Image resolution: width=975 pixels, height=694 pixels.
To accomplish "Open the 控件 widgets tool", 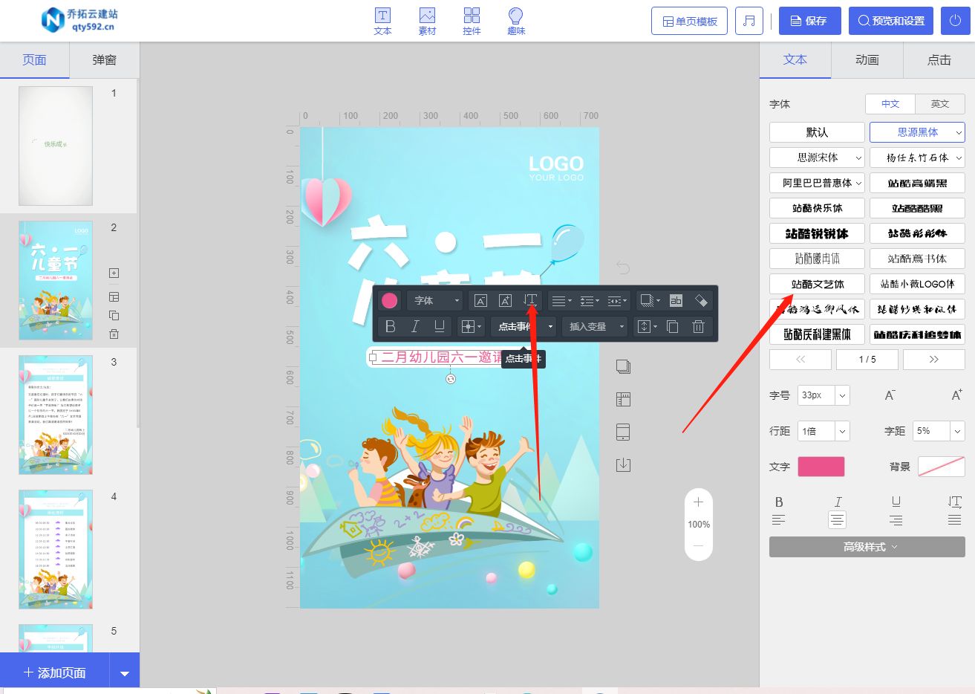I will [x=472, y=22].
